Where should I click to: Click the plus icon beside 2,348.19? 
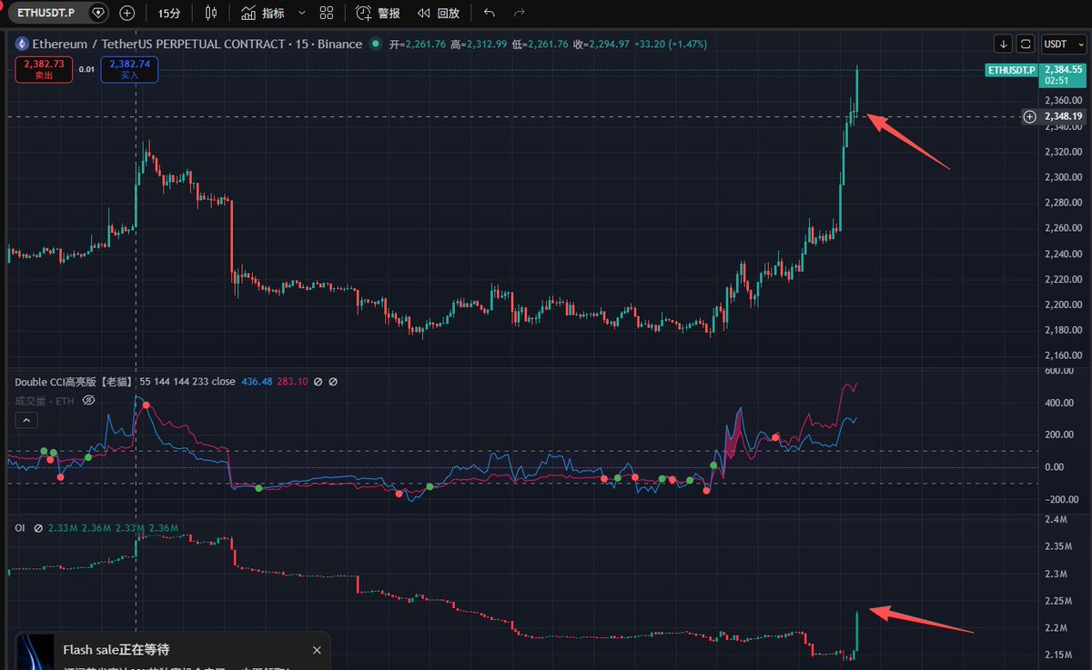coord(1029,116)
